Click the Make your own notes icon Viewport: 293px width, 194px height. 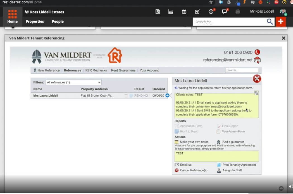point(177,142)
